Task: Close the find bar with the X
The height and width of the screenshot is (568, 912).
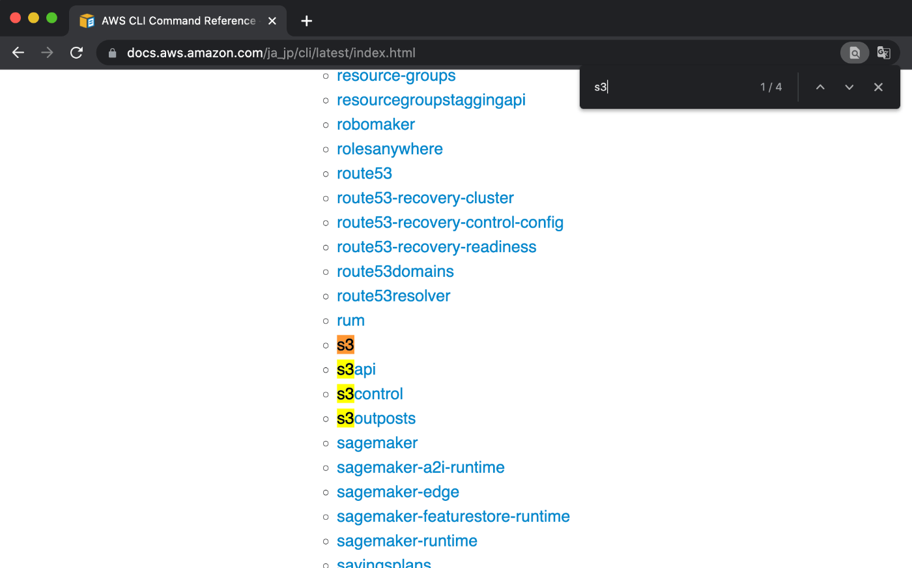Action: 878,87
